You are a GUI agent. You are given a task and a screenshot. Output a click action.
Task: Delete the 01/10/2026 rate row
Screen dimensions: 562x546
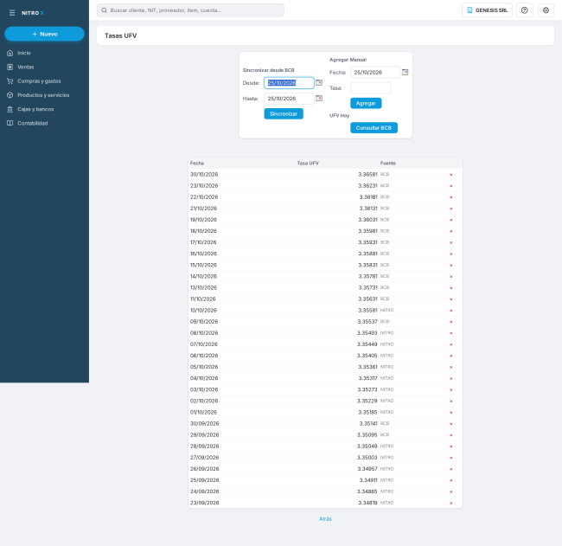tap(450, 413)
